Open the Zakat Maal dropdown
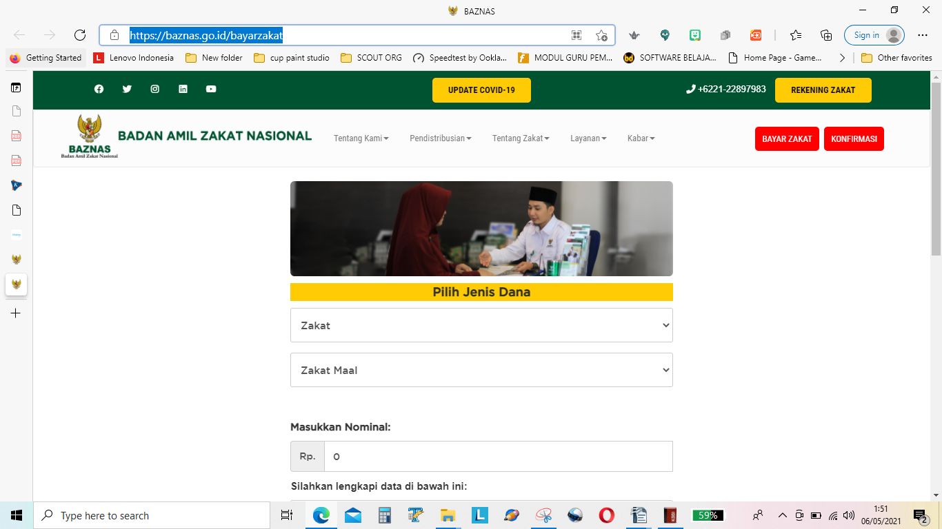This screenshot has height=529, width=942. pos(481,370)
